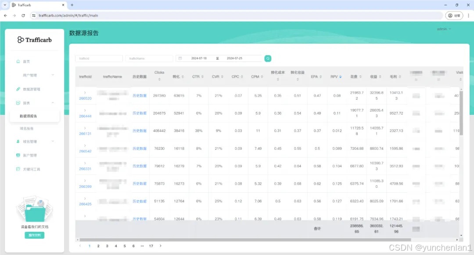Select 数据源报告 submenu item

pyautogui.click(x=29, y=116)
